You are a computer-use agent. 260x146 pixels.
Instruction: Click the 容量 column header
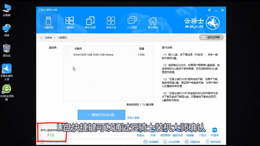[x=141, y=48]
